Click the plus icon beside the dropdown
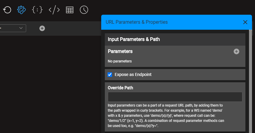Viewport: 255px width, 133px height. (42, 28)
